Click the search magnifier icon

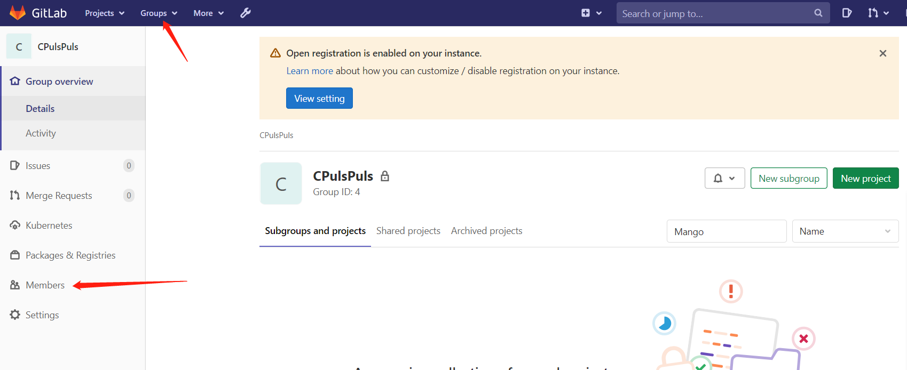(x=818, y=13)
